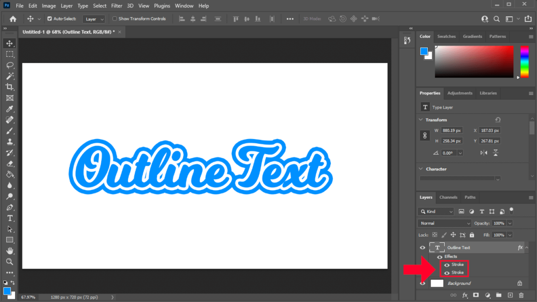This screenshot has width=537, height=302.
Task: Create a new layer in the Layers panel
Action: coord(510,295)
